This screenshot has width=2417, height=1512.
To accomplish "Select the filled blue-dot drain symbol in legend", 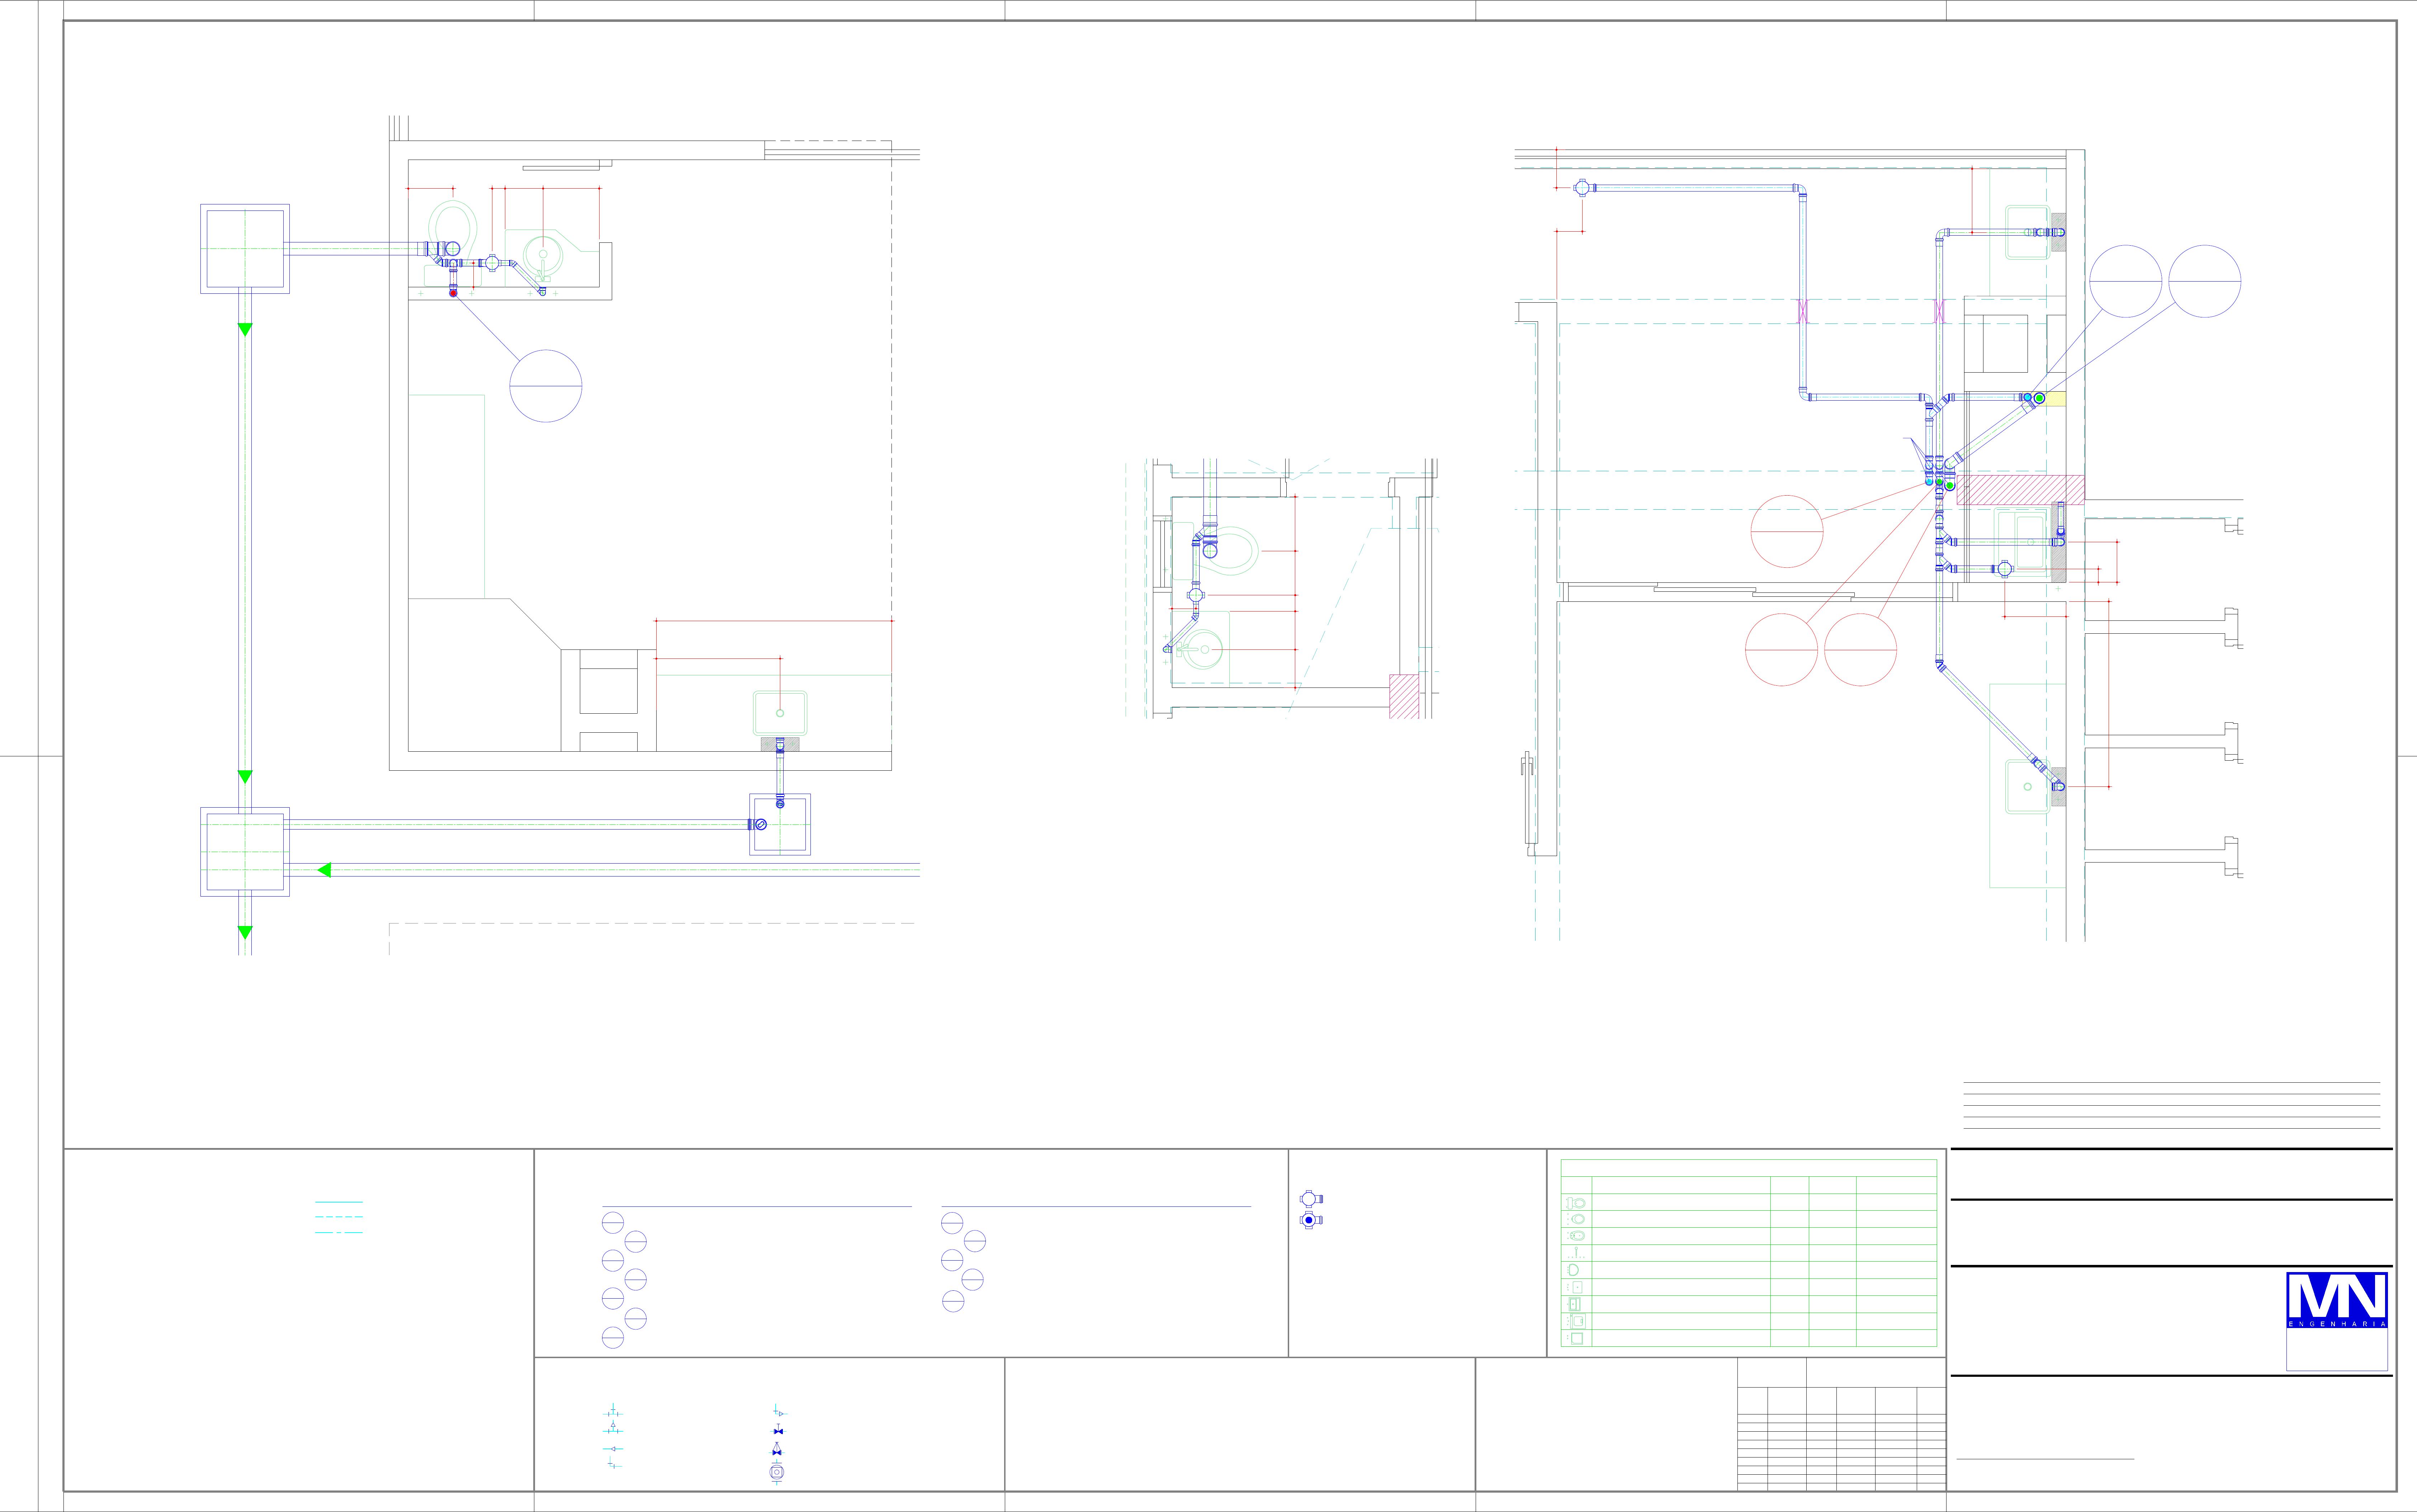I will coord(1309,1220).
